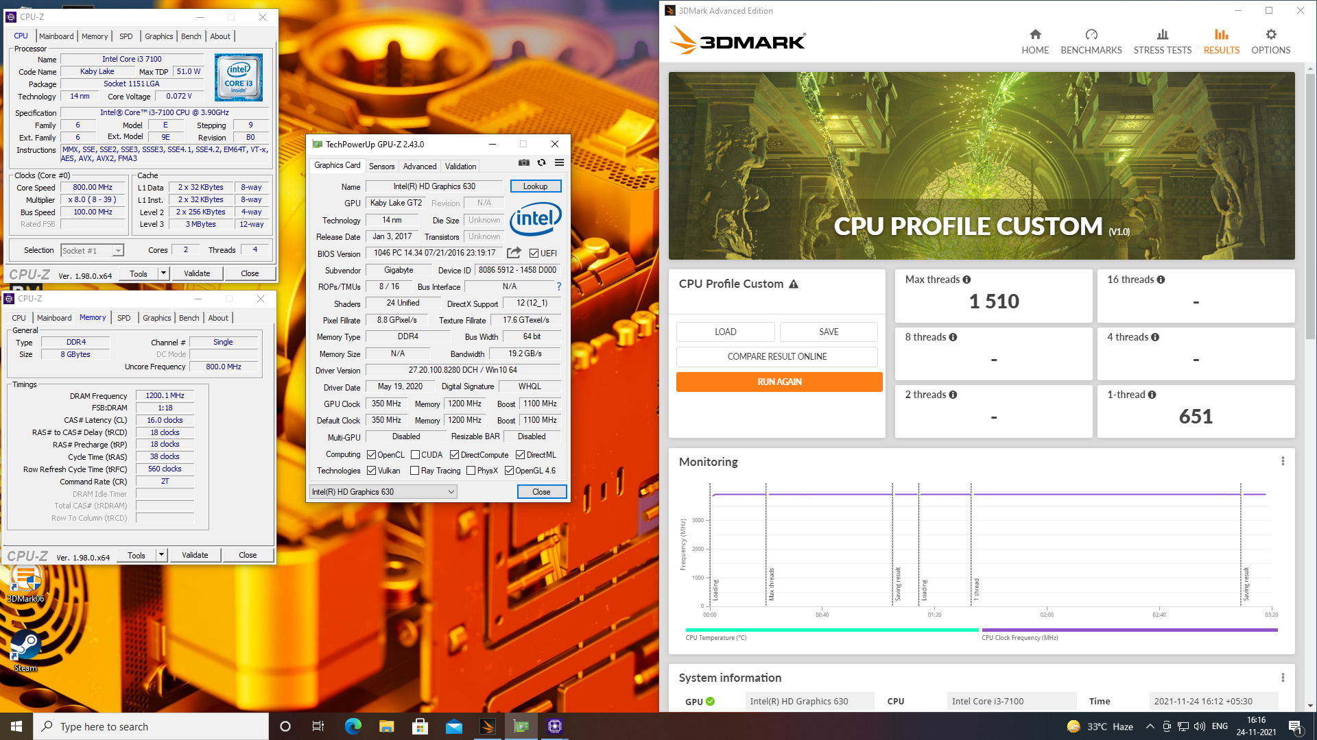Expand Tools dropdown arrow in top CPU-Z
The height and width of the screenshot is (740, 1317).
click(x=163, y=273)
